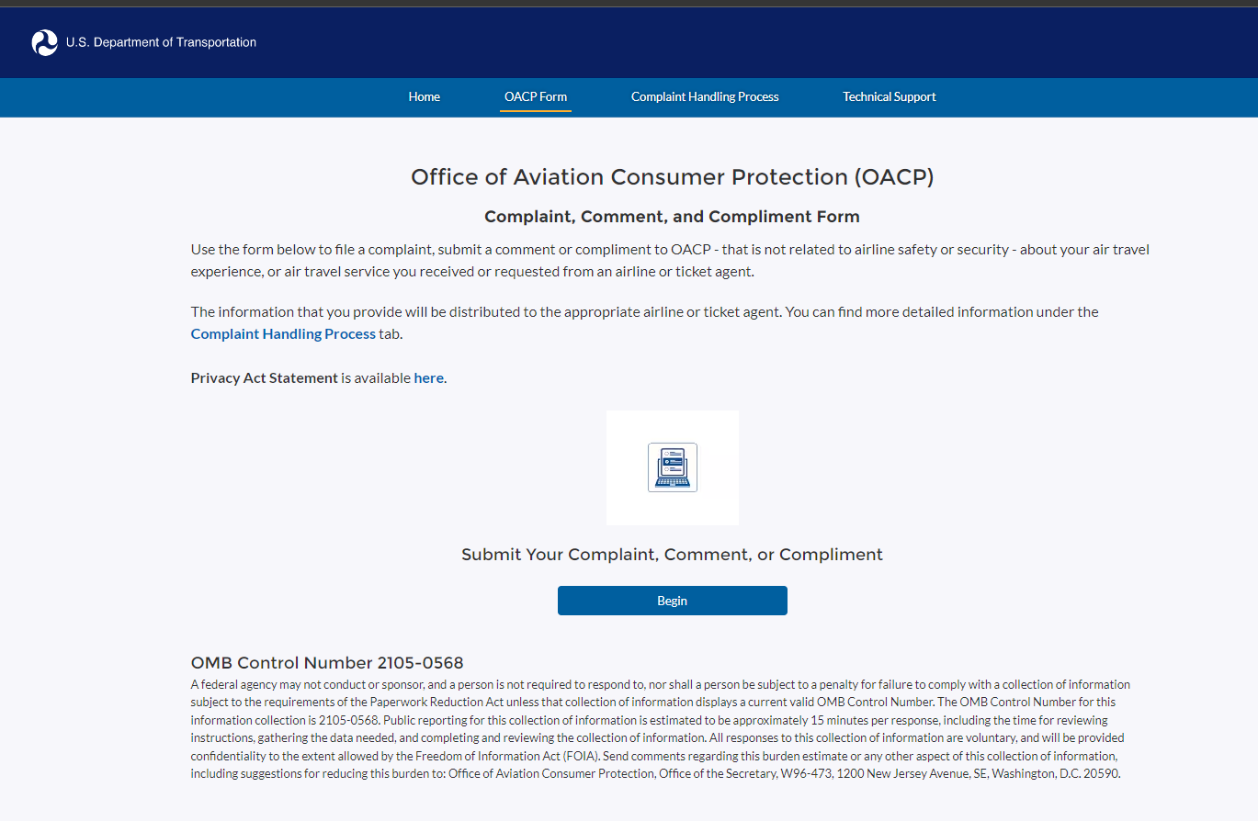The image size is (1258, 821).
Task: Click the DOT triskelion logo icon
Action: pos(44,42)
